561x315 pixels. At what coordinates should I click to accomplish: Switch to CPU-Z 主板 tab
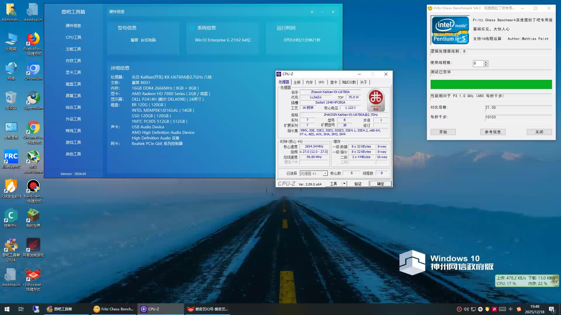click(297, 82)
